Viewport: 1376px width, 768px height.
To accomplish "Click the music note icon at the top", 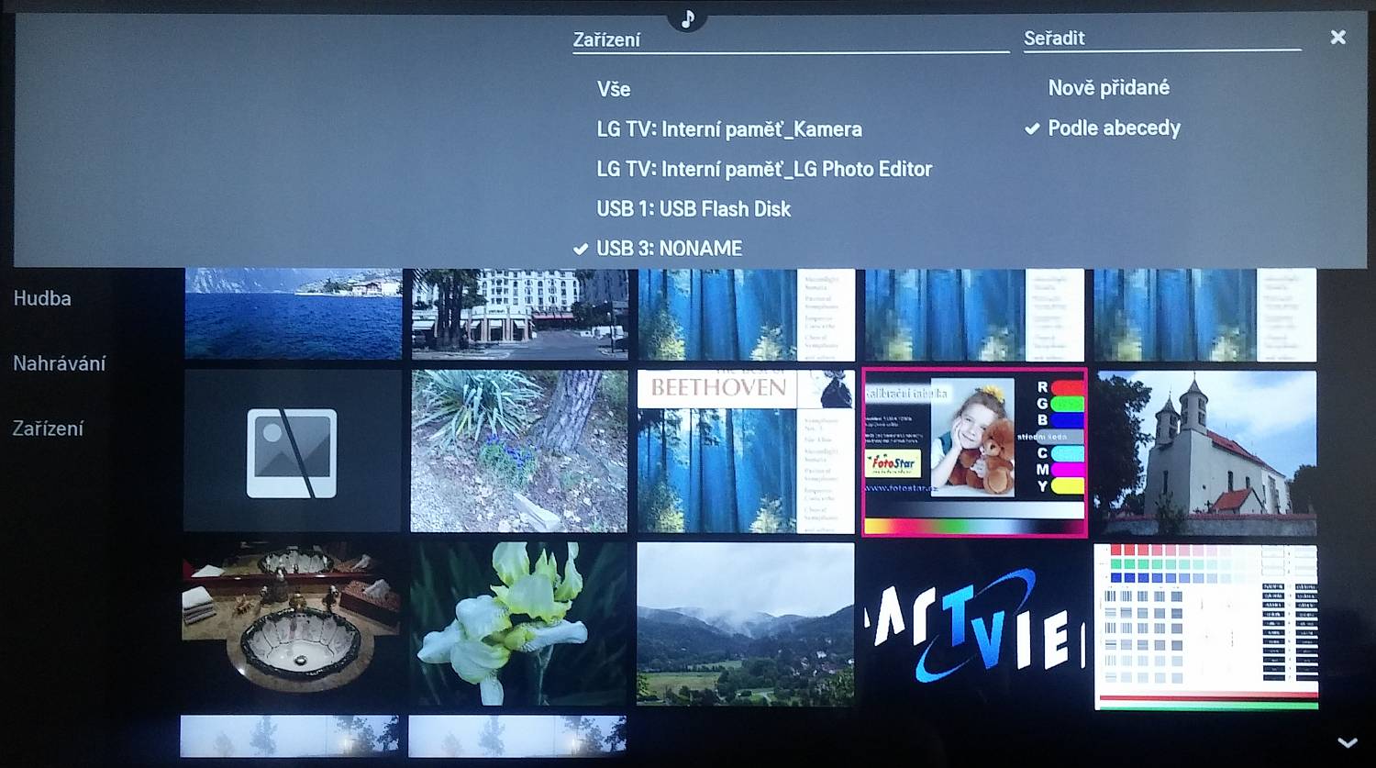I will coord(687,17).
